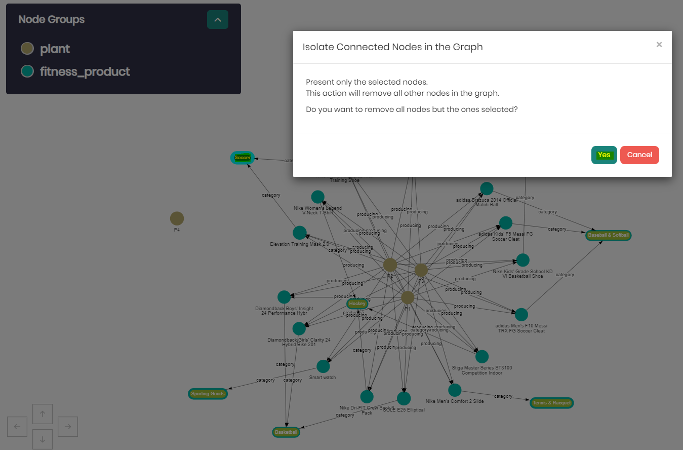The height and width of the screenshot is (450, 683).
Task: Select the Sporting Goods category node
Action: pos(208,393)
